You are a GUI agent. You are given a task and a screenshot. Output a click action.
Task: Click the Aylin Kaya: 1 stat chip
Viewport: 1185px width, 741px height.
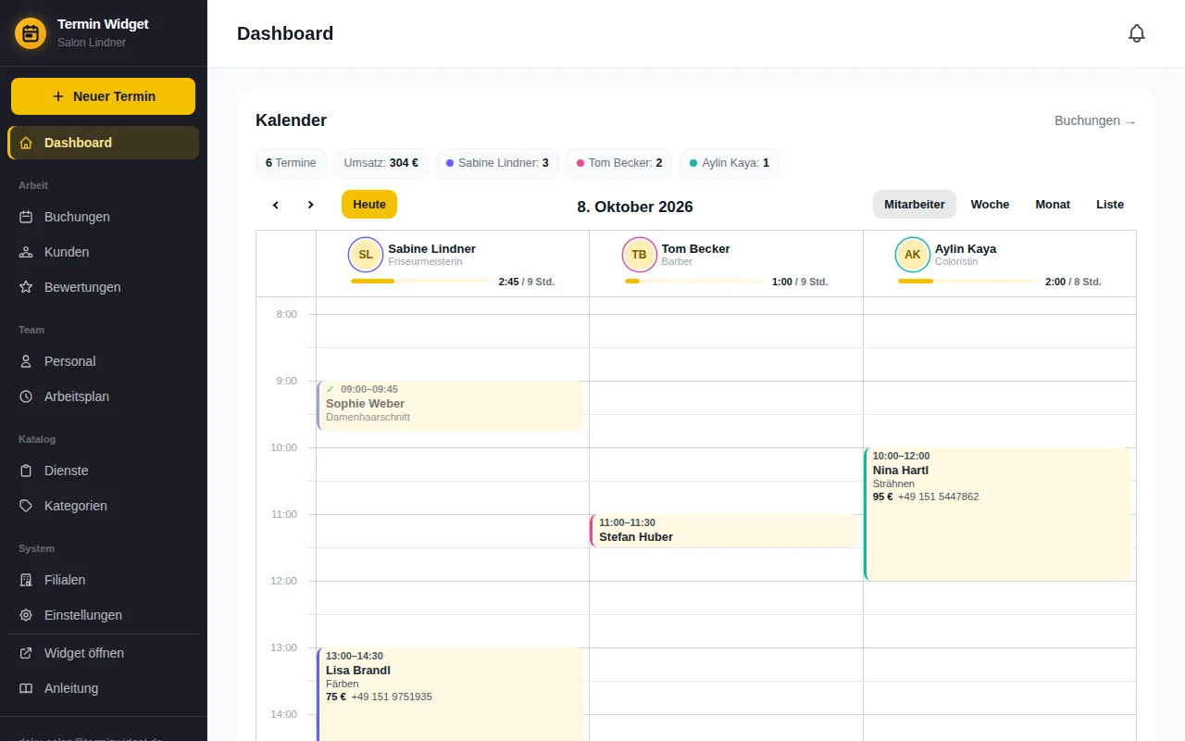pyautogui.click(x=730, y=163)
